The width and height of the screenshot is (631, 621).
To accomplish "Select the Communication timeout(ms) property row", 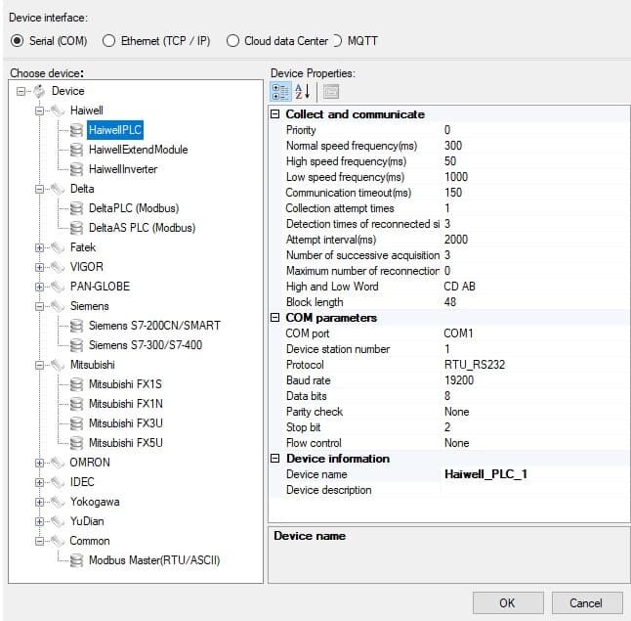I will click(448, 193).
